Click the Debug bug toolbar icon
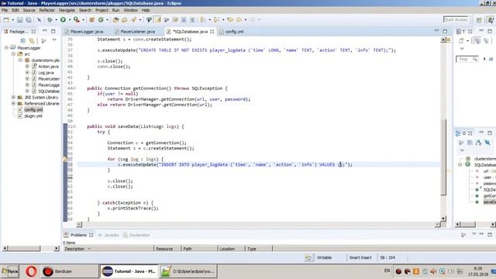Image resolution: width=496 pixels, height=279 pixels. coord(50,20)
